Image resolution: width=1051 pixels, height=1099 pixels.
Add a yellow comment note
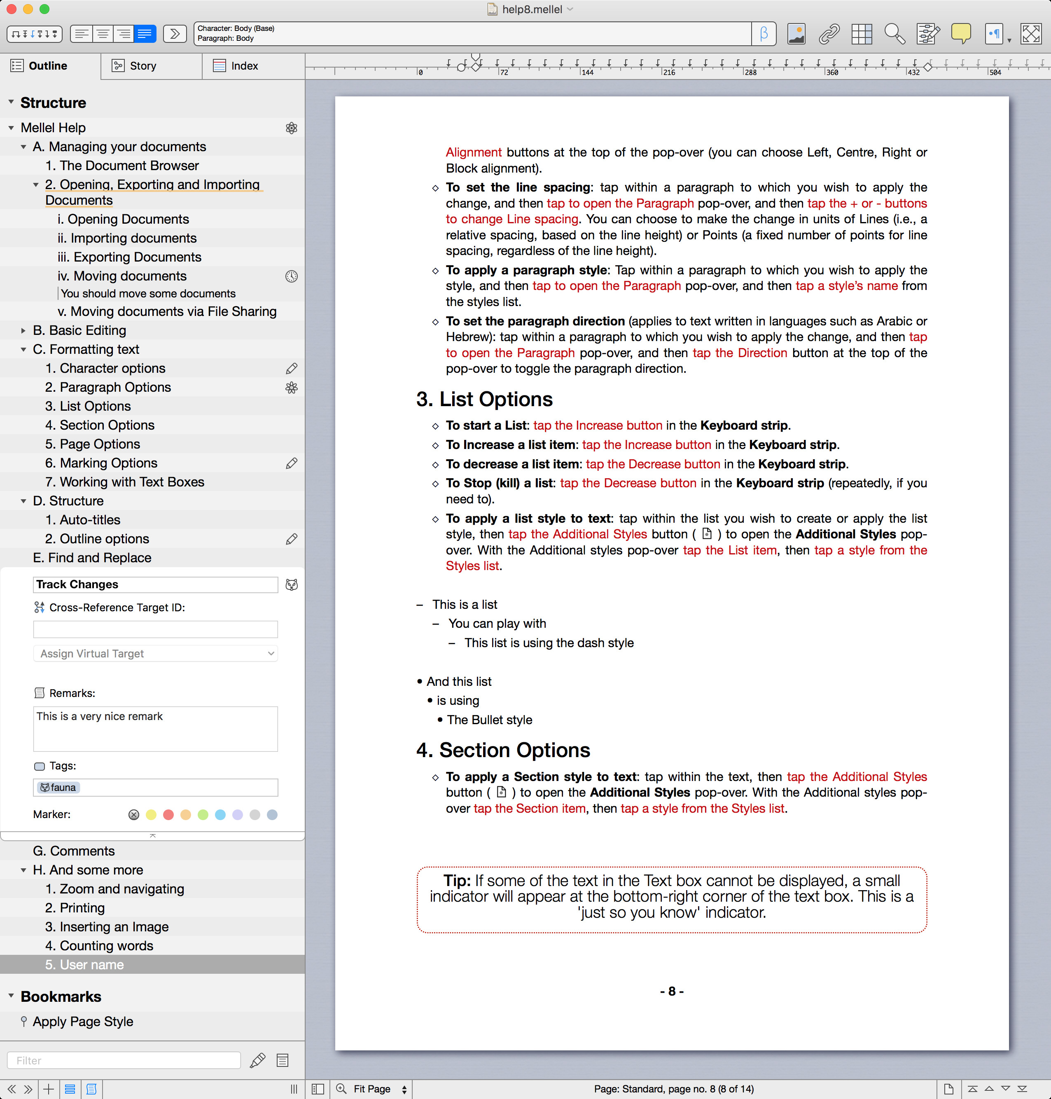click(961, 34)
